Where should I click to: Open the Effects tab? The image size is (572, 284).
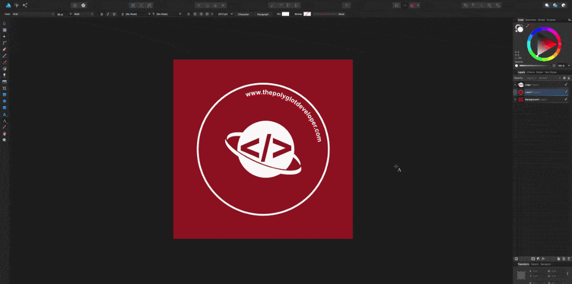point(530,72)
